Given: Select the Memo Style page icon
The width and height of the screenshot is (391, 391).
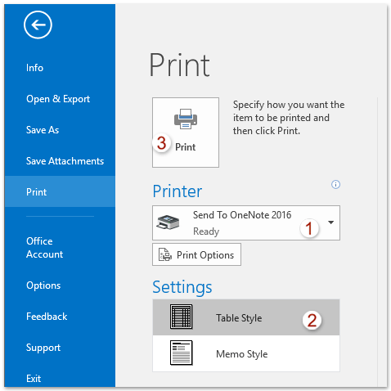Looking at the screenshot, I should [x=181, y=353].
